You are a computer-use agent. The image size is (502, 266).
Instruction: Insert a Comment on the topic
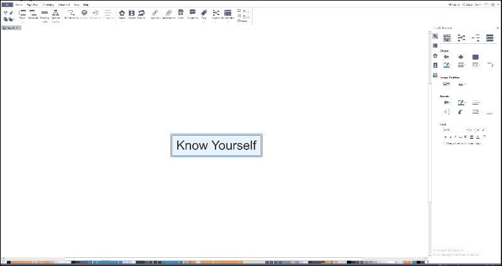[192, 14]
